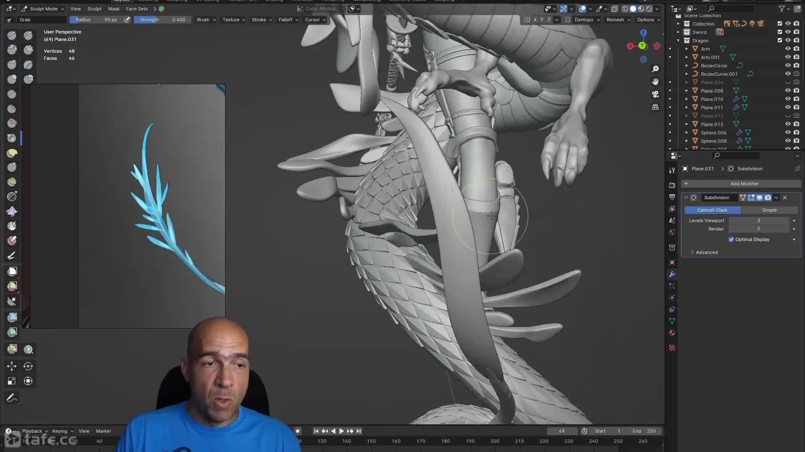Open the viewport View menu
Viewport: 805px width, 452px height.
coord(75,9)
